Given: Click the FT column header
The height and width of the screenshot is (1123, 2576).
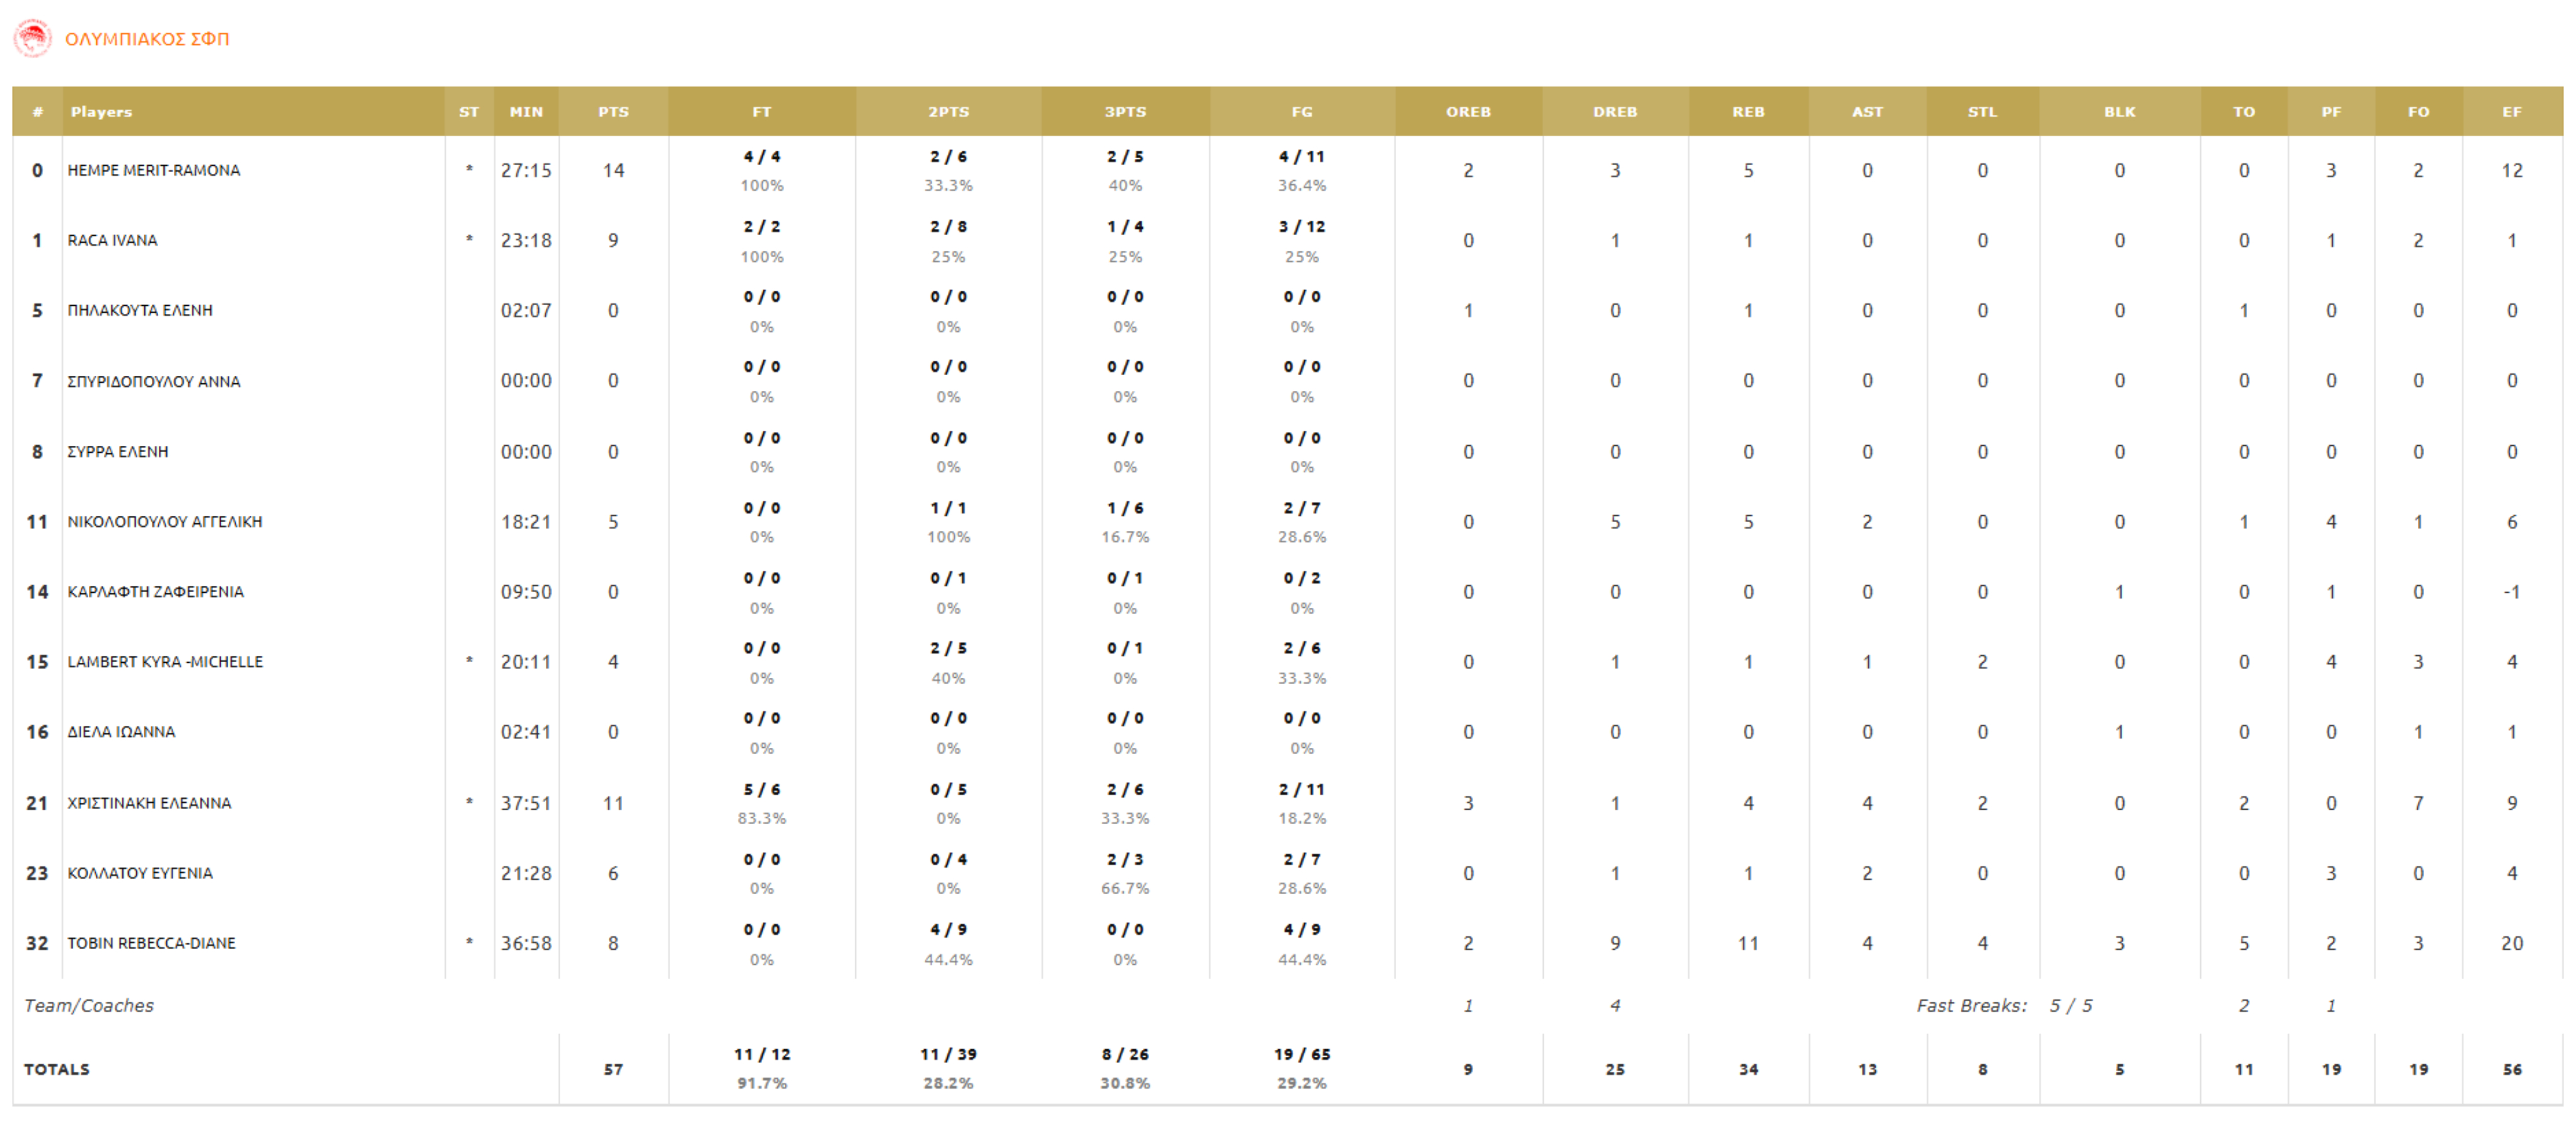Looking at the screenshot, I should (x=761, y=112).
